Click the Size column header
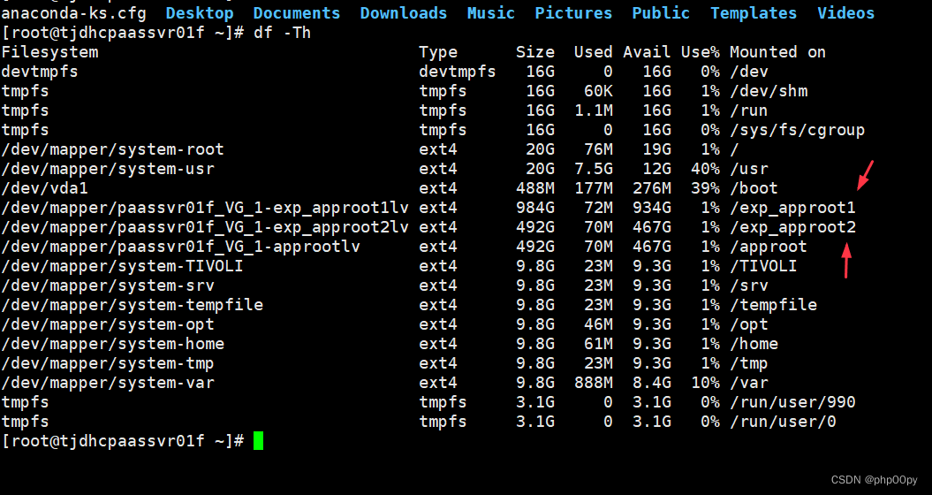Image resolution: width=932 pixels, height=495 pixels. coord(535,52)
